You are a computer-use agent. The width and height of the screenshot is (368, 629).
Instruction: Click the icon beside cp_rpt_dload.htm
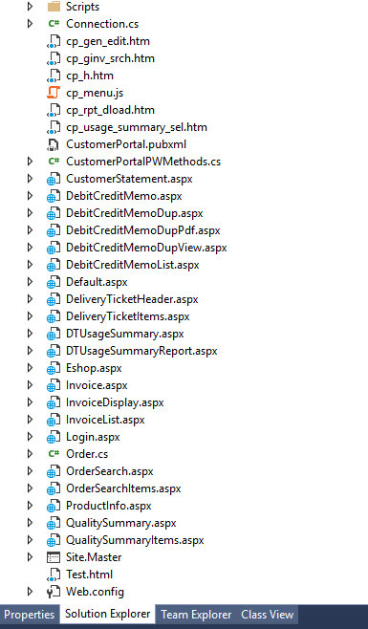coord(54,110)
